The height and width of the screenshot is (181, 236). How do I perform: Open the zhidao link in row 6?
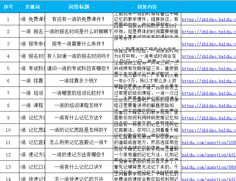tap(209, 81)
